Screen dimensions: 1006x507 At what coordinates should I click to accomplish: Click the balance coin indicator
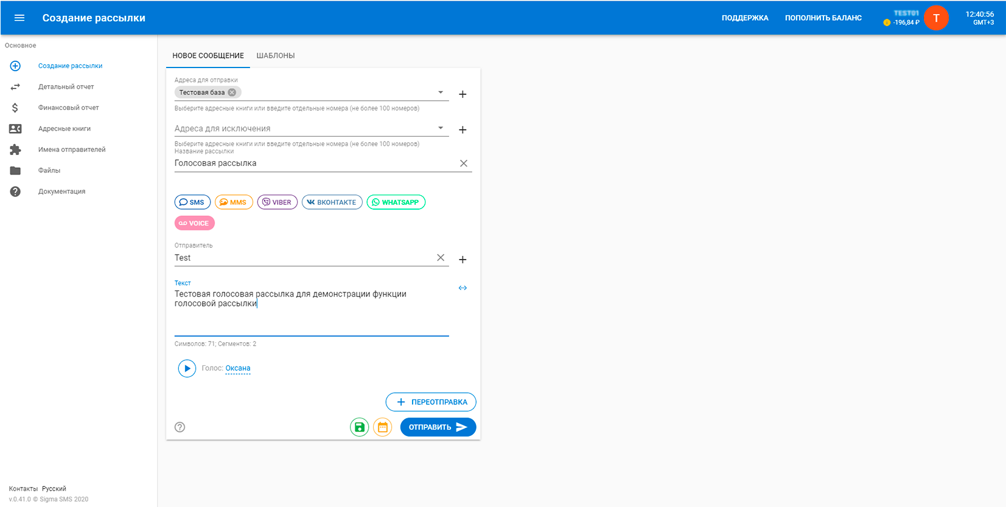[x=887, y=22]
